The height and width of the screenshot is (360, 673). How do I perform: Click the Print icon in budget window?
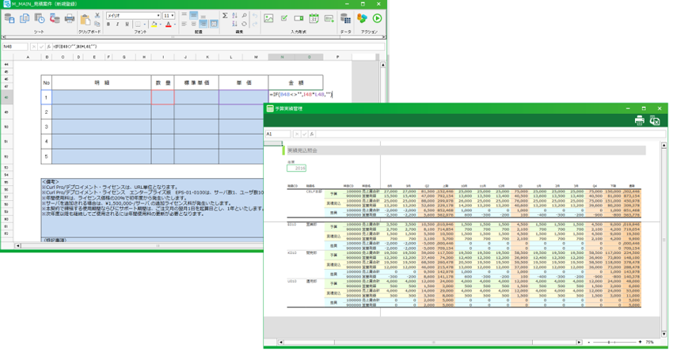point(640,120)
